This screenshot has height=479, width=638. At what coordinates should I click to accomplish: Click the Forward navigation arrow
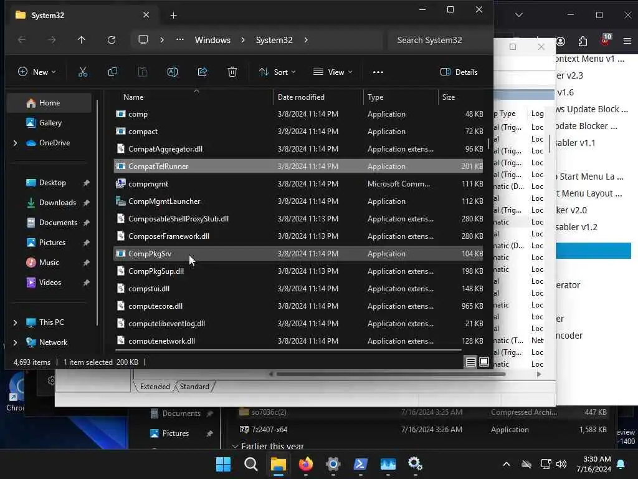(x=52, y=40)
